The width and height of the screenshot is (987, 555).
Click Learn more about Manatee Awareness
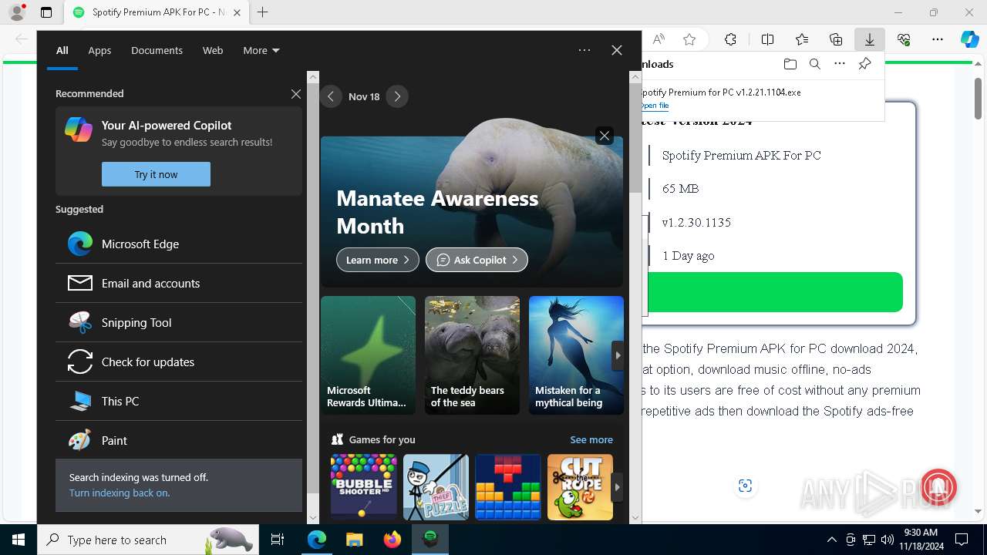[378, 260]
